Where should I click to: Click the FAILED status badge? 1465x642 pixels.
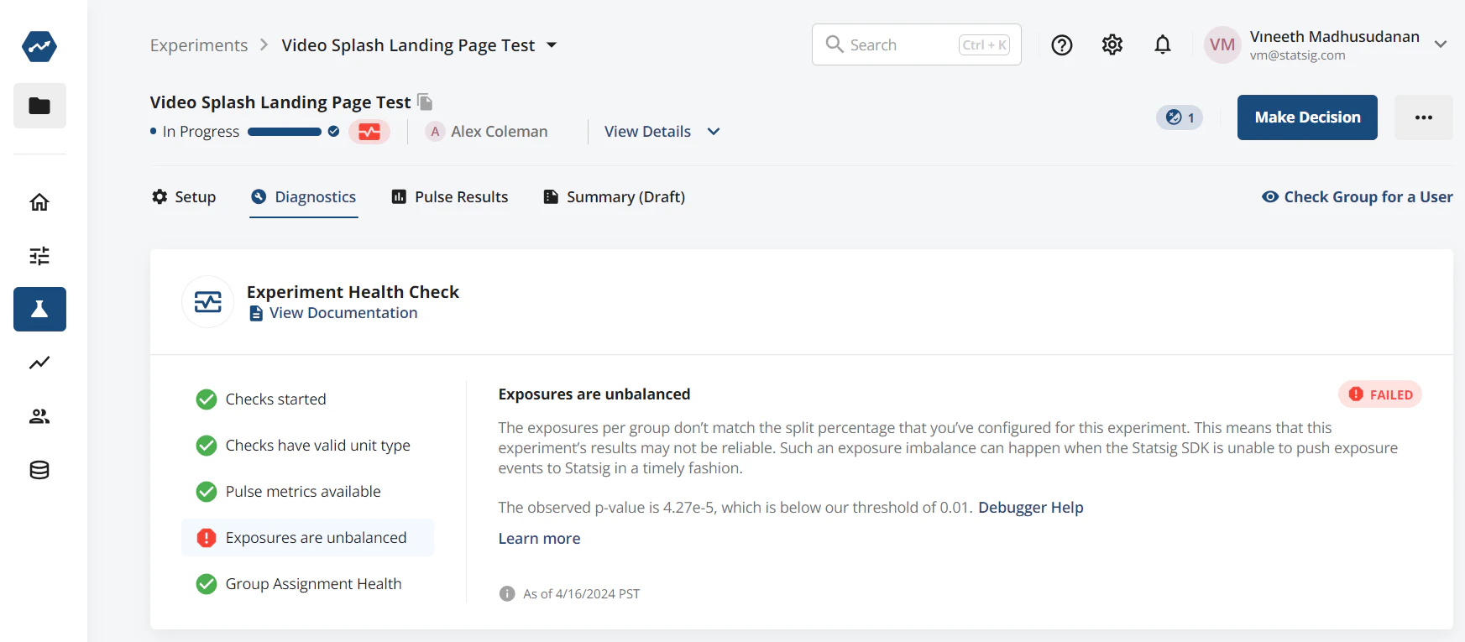point(1380,394)
